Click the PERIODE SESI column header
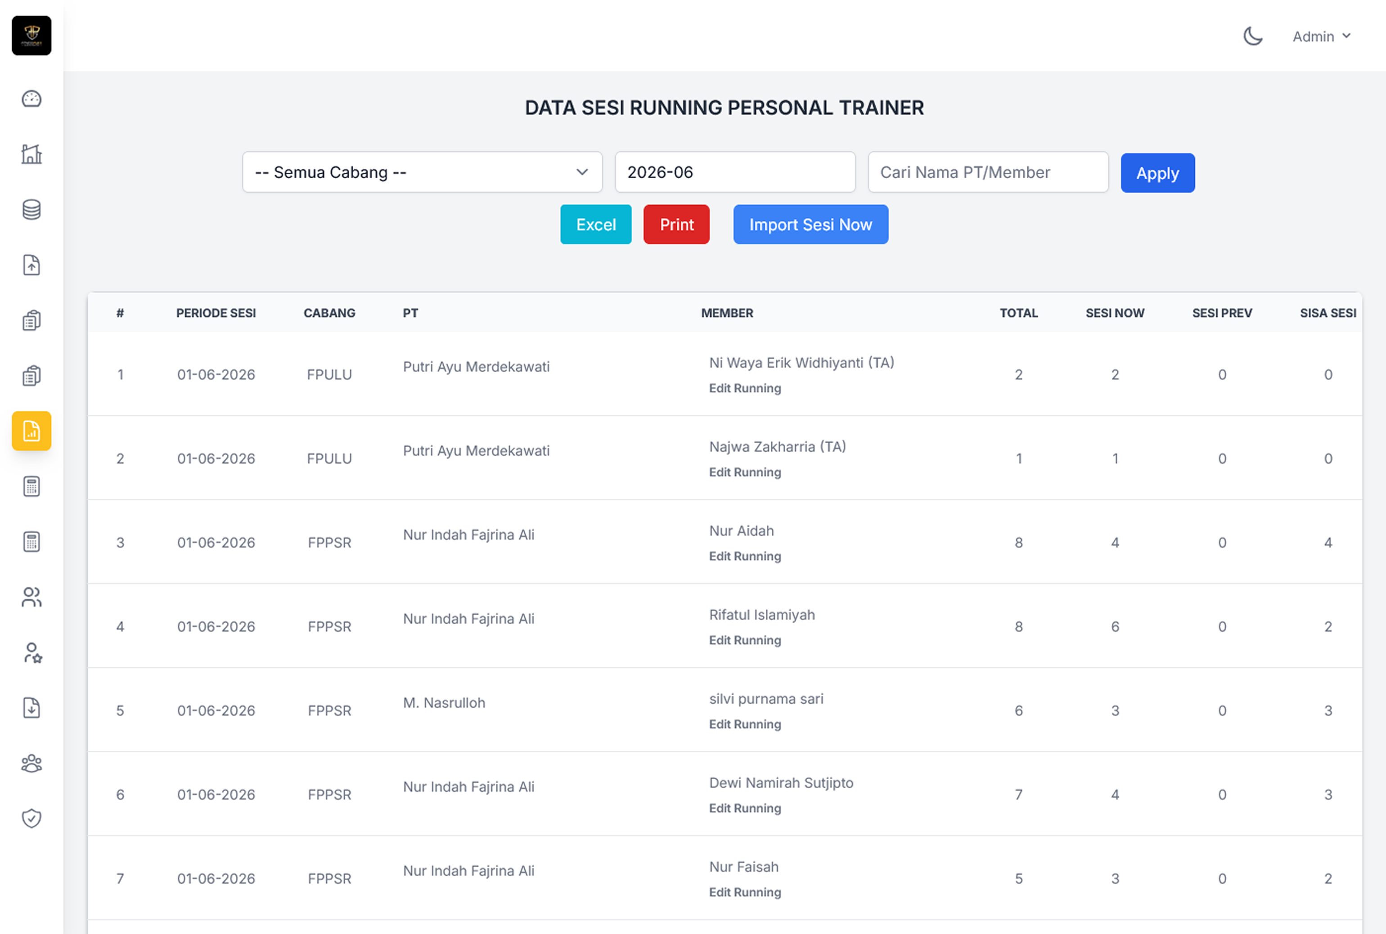This screenshot has width=1386, height=934. pos(216,313)
